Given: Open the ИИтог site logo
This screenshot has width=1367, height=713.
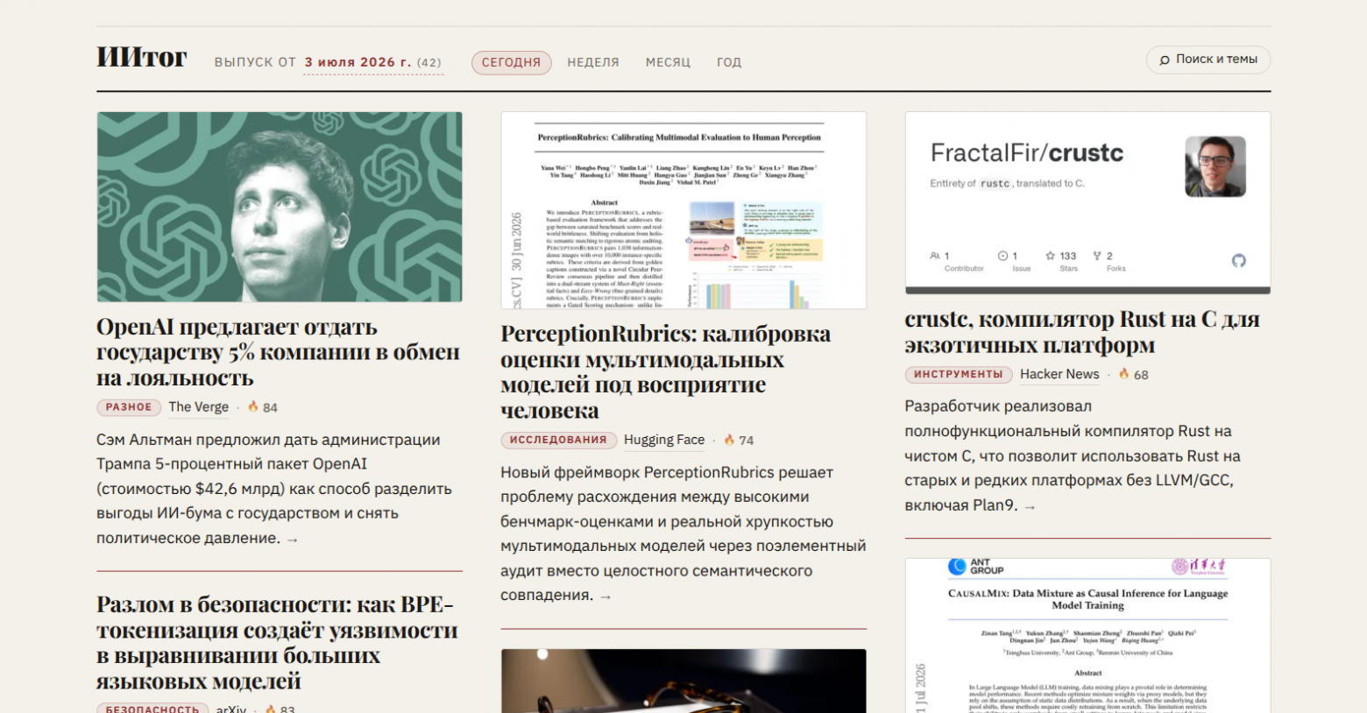Looking at the screenshot, I should (141, 58).
